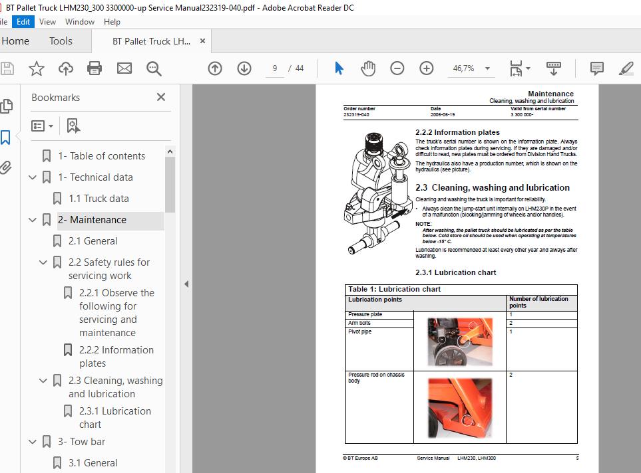
Task: Close the BT Pallet Truck document tab
Action: pyautogui.click(x=202, y=41)
